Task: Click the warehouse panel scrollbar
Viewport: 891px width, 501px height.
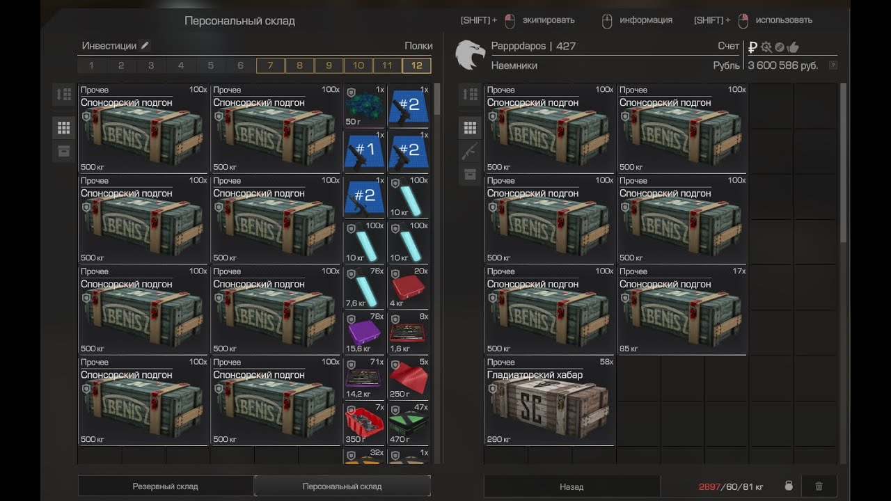Action: click(437, 100)
